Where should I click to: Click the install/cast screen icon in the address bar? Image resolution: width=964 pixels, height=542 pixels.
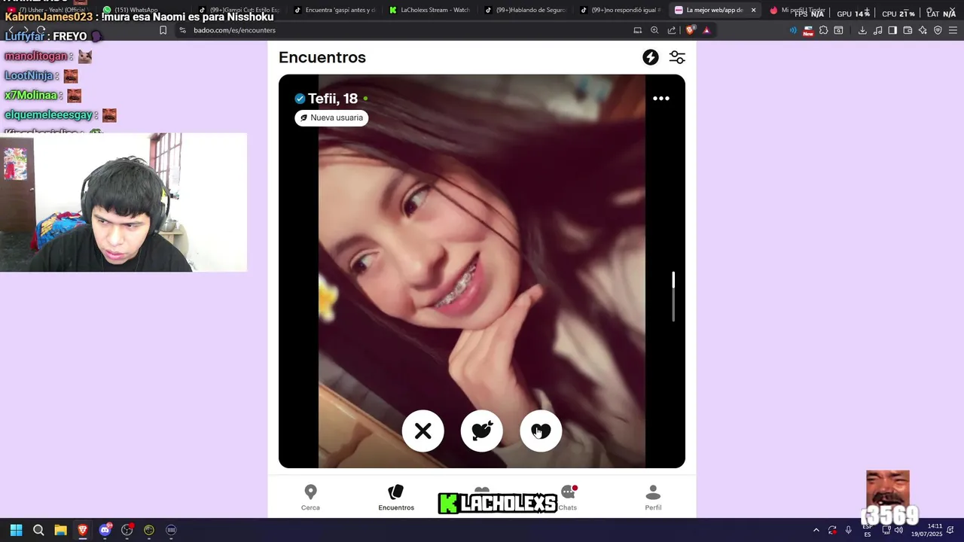coord(638,30)
